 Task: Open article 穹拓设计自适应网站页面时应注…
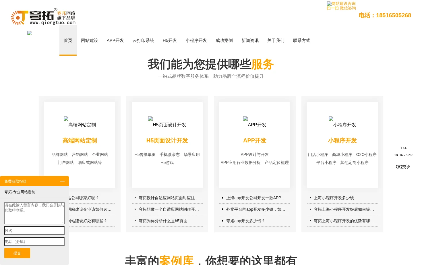pos(169,198)
